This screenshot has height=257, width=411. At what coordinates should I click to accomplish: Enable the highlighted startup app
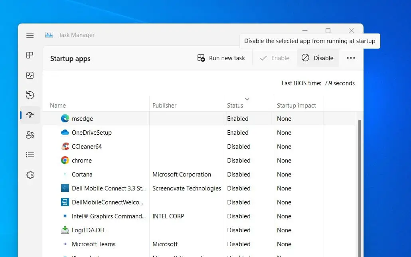(275, 58)
